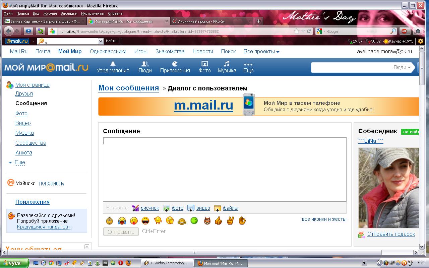Open the ***LiNa*** profile name link
The image size is (429, 268).
371,141
